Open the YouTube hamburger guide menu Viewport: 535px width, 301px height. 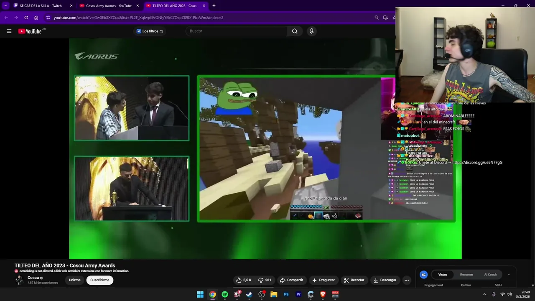pyautogui.click(x=9, y=31)
